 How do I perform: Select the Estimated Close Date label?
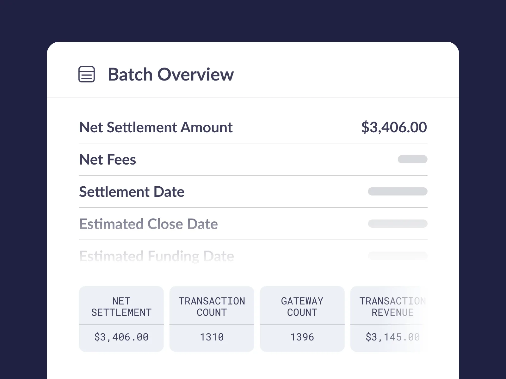click(x=148, y=224)
